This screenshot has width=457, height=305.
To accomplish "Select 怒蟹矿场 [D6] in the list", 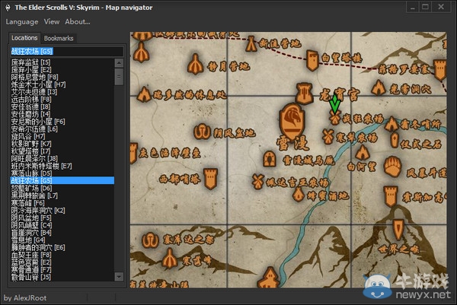I will point(62,188).
